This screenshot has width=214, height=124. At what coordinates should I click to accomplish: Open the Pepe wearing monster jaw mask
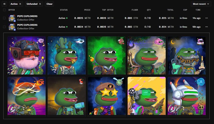point(187,55)
